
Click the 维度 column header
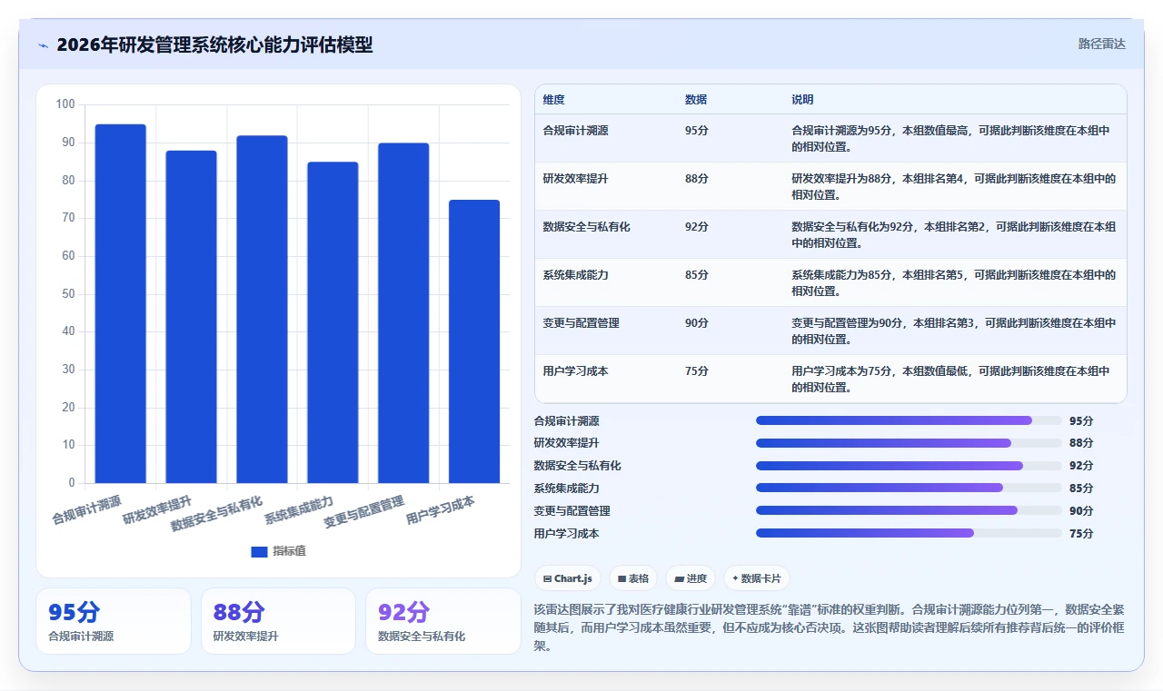553,100
